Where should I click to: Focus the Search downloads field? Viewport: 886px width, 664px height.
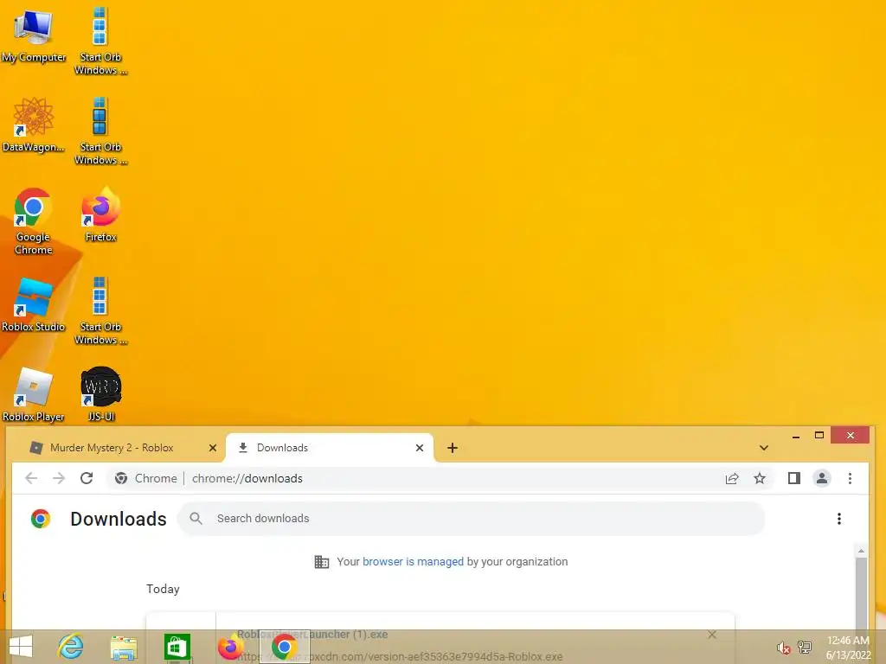pyautogui.click(x=472, y=519)
